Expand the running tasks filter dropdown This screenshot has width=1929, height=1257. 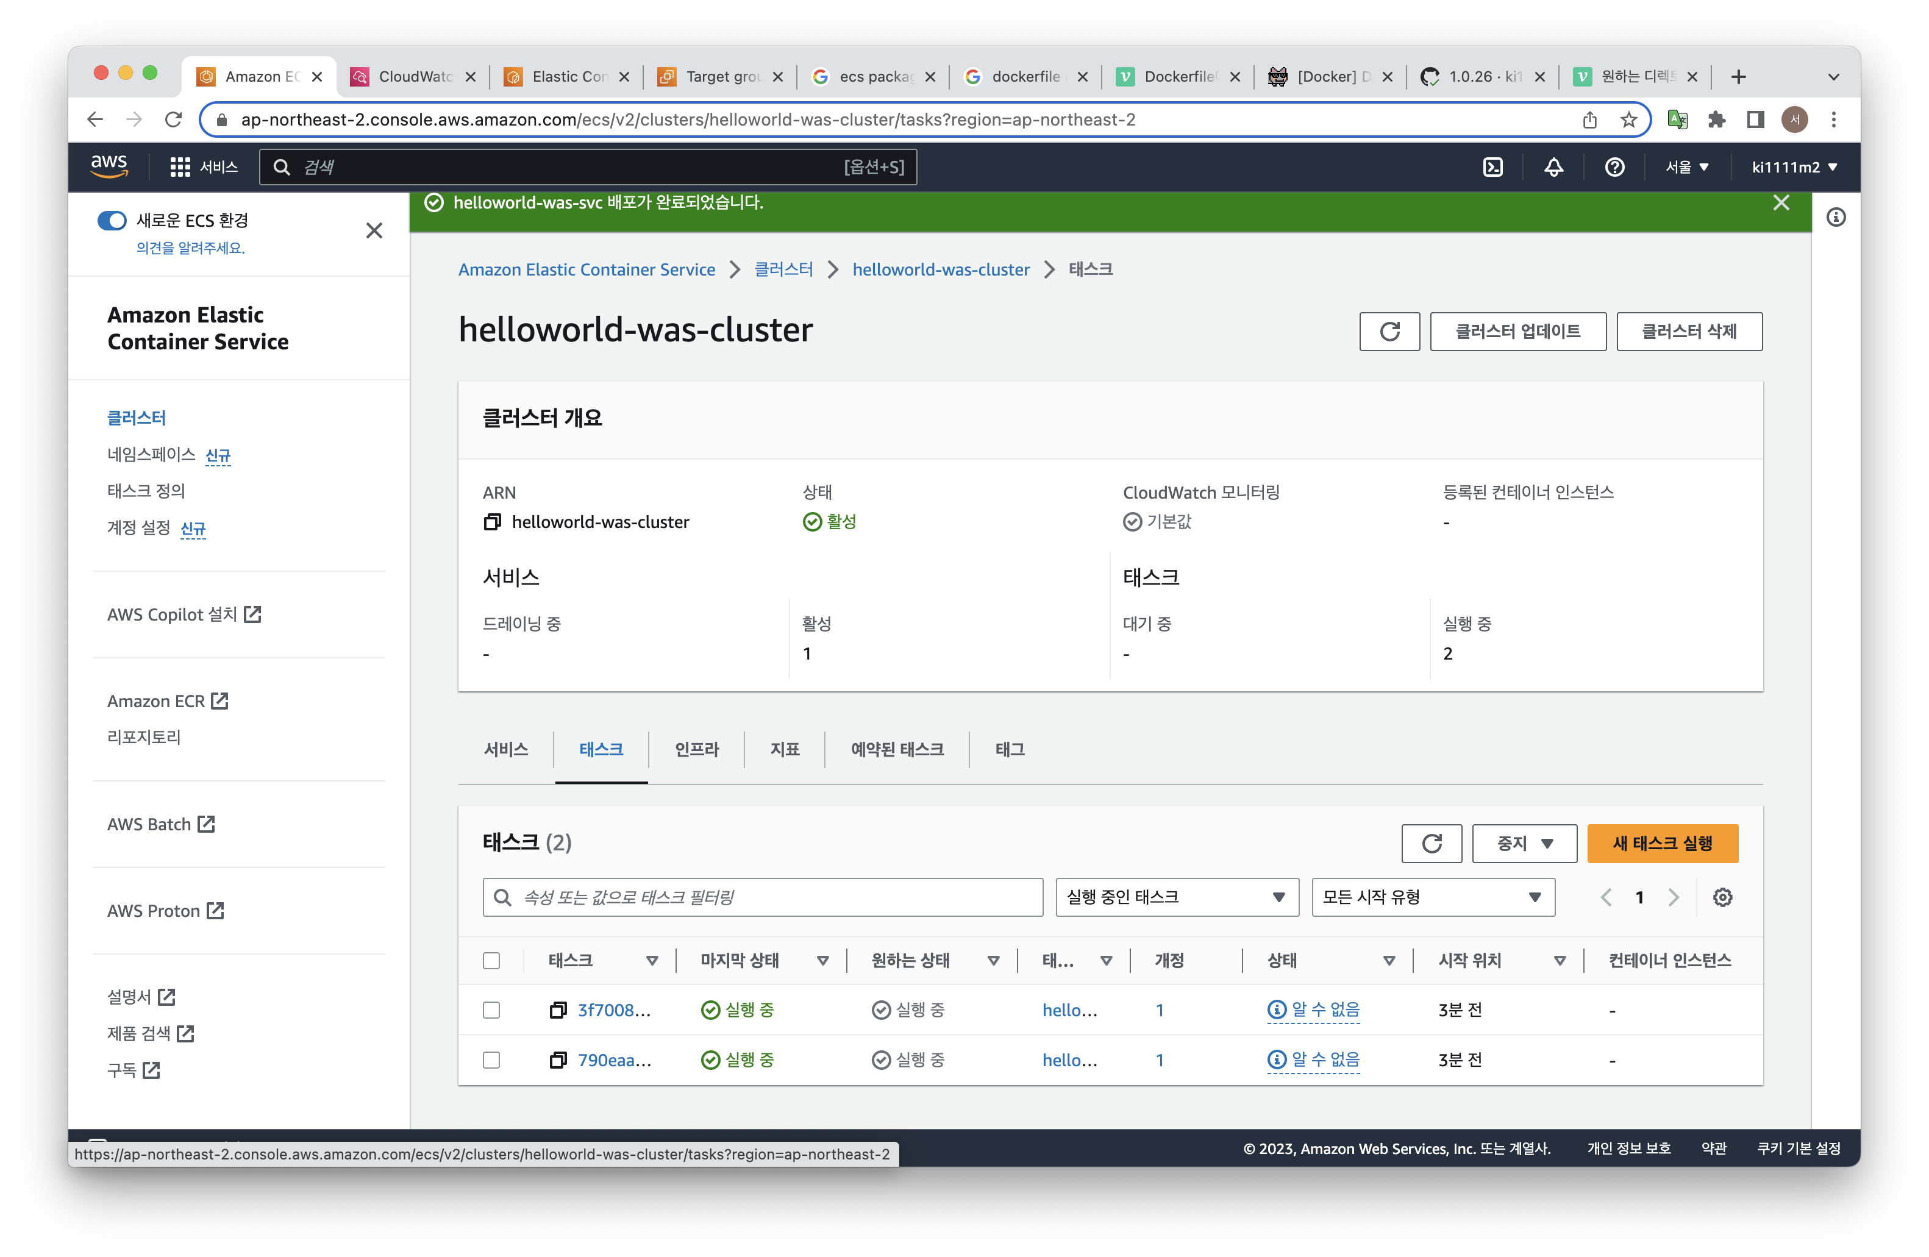1176,897
